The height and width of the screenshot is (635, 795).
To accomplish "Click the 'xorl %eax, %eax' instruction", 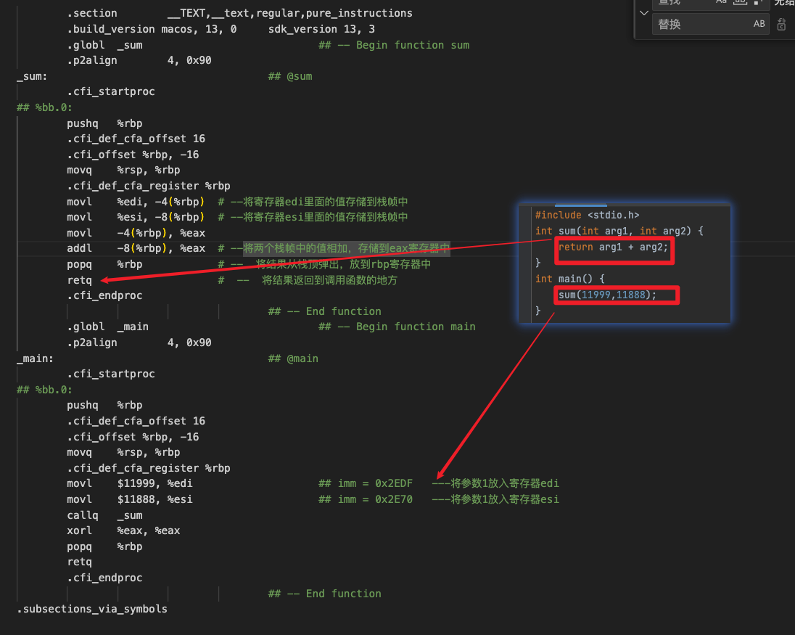I will click(123, 530).
